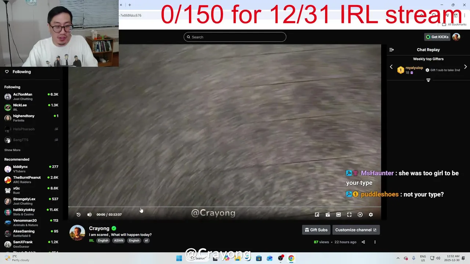This screenshot has width=470, height=264.
Task: Click MsHaunter username in chat overlay
Action: (x=377, y=173)
